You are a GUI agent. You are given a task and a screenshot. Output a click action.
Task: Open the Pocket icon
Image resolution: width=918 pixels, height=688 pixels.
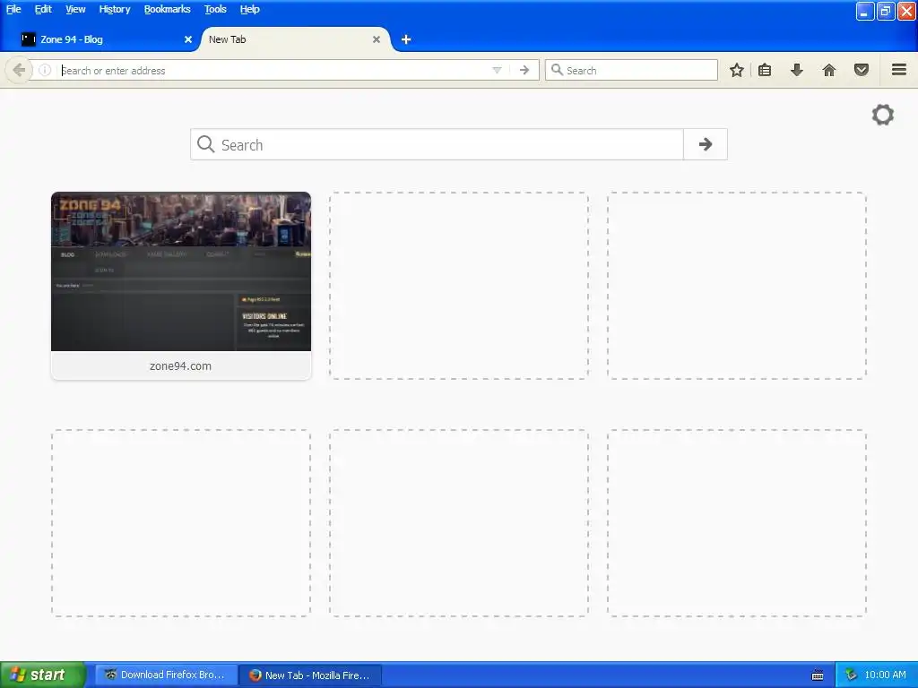point(861,70)
